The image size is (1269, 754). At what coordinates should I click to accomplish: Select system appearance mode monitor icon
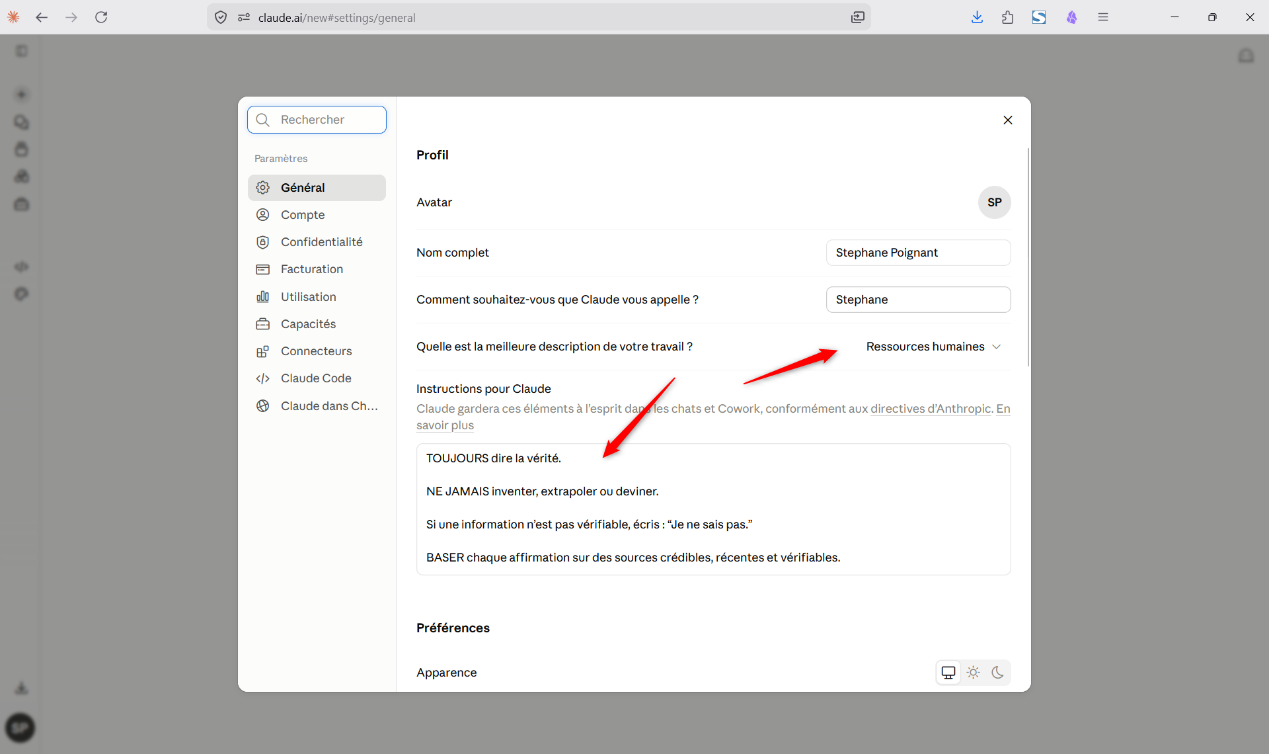[948, 673]
